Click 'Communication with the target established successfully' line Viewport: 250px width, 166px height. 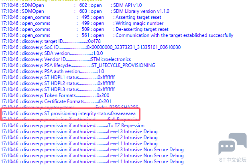[117, 35]
